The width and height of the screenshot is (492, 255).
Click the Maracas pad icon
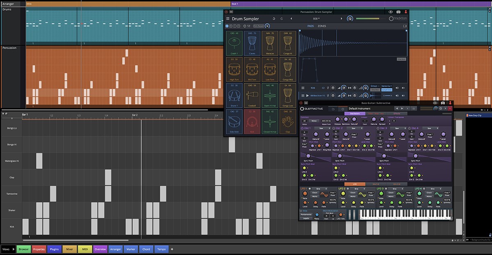tap(269, 43)
